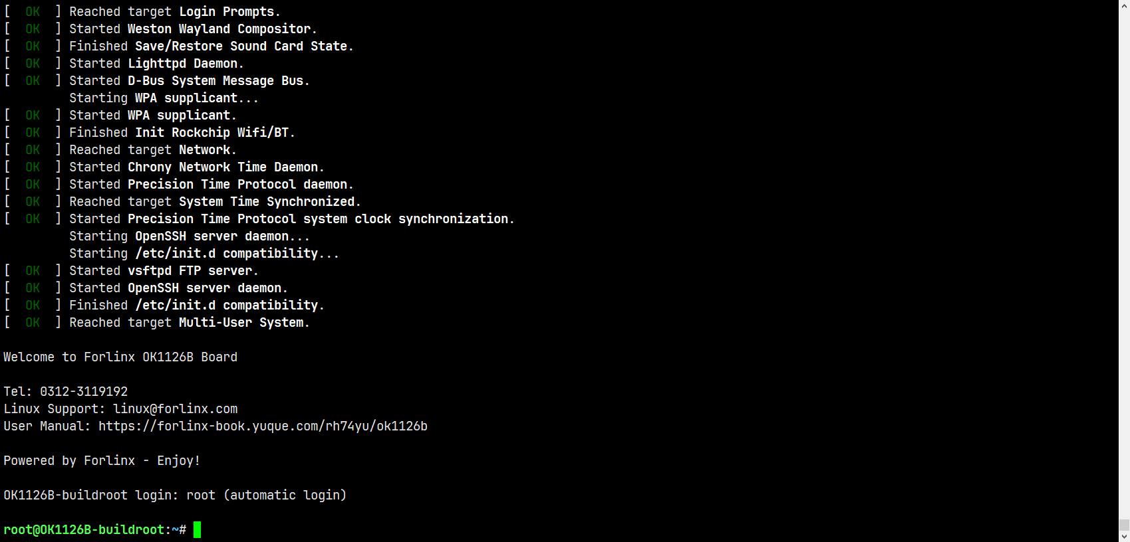Screen dimensions: 1130x542
Task: Click the telephone number 0312-3119192
Action: tap(84, 392)
